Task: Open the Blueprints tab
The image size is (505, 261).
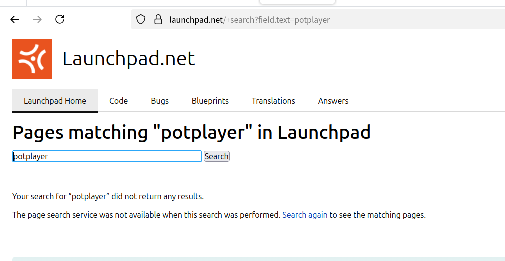Action: coord(210,101)
